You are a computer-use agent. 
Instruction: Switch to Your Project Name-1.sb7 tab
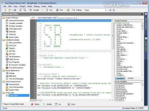click(x=47, y=18)
